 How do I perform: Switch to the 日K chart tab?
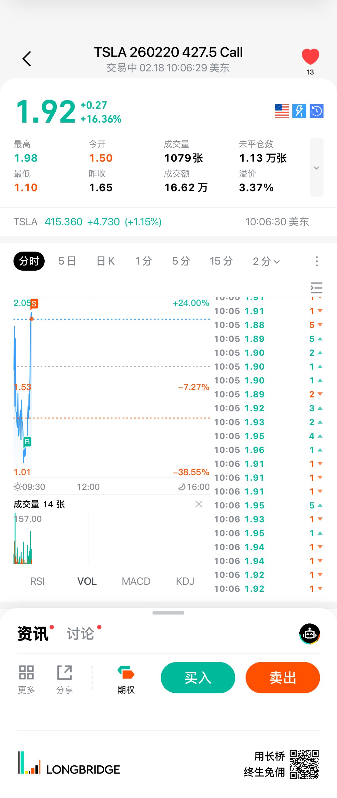(x=105, y=261)
